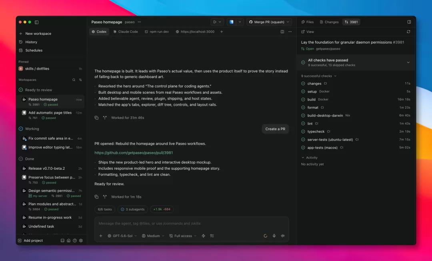Image resolution: width=432 pixels, height=261 pixels.
Task: Open the Full access permissions dropdown
Action: (x=183, y=236)
